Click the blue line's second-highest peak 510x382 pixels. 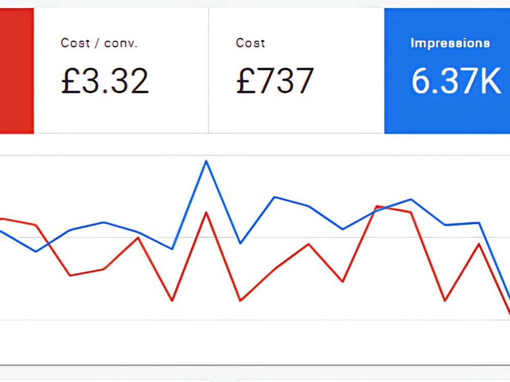click(274, 197)
